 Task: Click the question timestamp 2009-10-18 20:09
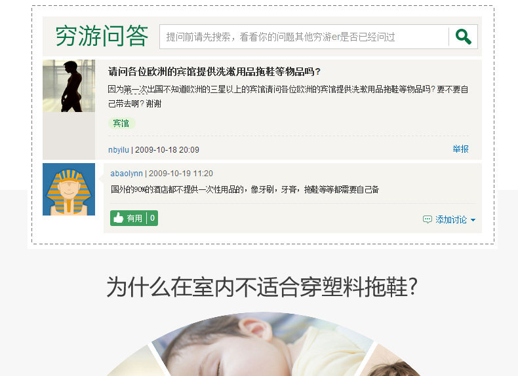click(x=167, y=150)
